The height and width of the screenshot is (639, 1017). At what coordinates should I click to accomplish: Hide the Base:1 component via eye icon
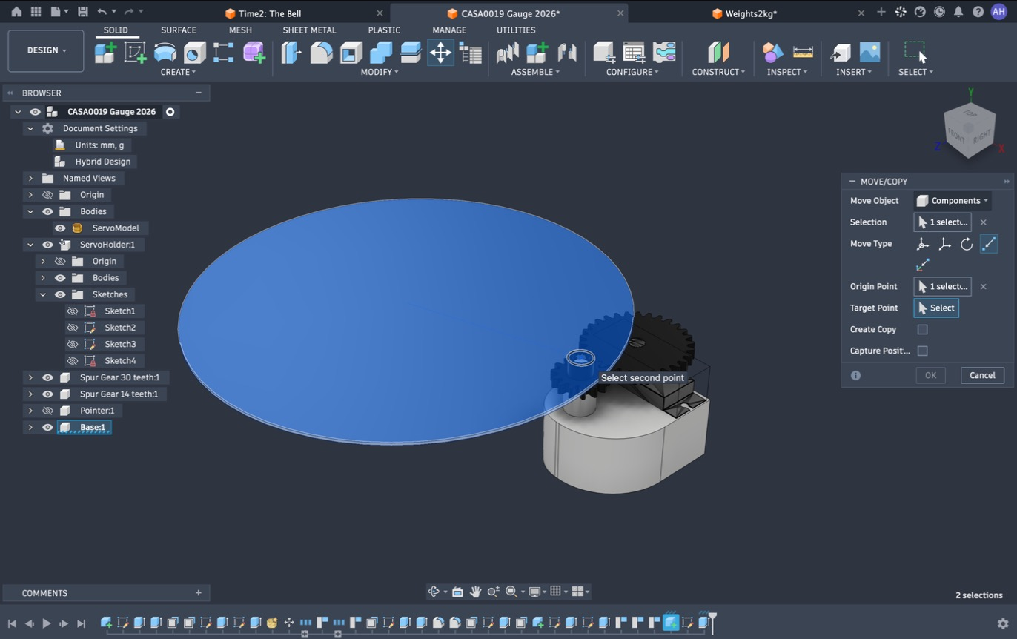tap(47, 427)
